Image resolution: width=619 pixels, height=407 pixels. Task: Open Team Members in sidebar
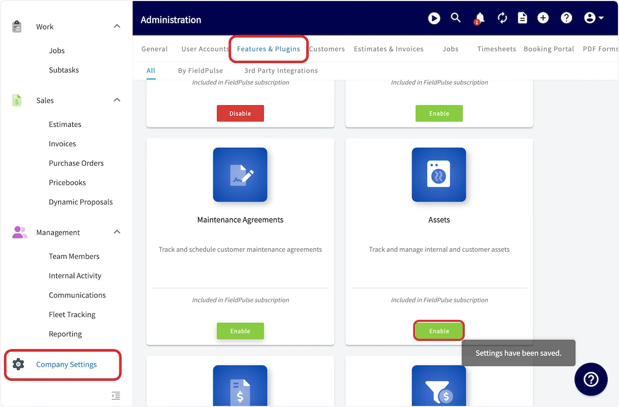[74, 256]
